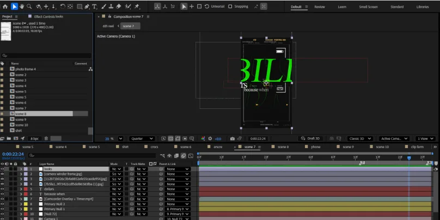440x220 pixels.
Task: Click the 8 bpc color depth button
Action: coord(34,138)
